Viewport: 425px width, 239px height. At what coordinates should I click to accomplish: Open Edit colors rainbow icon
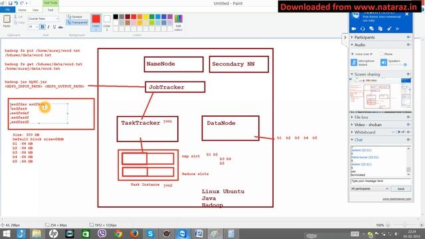tap(179, 19)
